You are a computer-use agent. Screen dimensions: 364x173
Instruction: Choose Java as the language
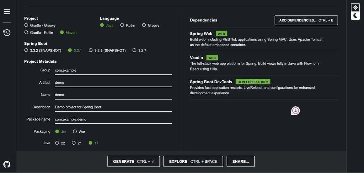pos(107,25)
